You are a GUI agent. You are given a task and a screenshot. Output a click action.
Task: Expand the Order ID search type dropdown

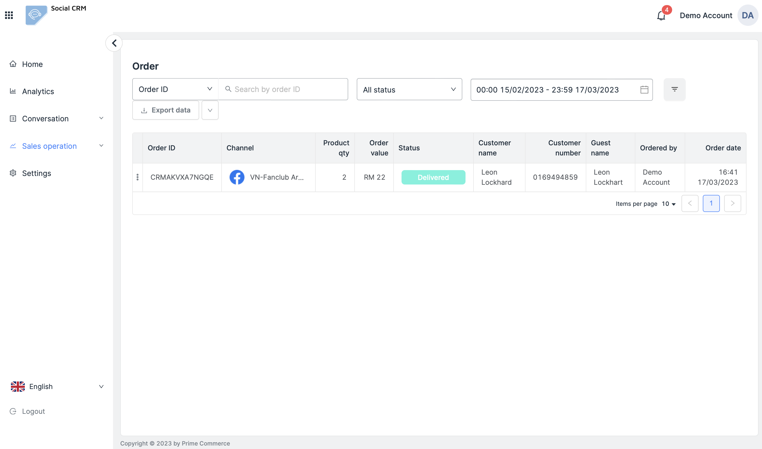click(175, 89)
